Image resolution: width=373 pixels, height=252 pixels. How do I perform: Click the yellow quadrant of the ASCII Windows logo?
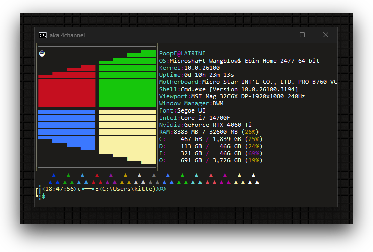click(127, 137)
